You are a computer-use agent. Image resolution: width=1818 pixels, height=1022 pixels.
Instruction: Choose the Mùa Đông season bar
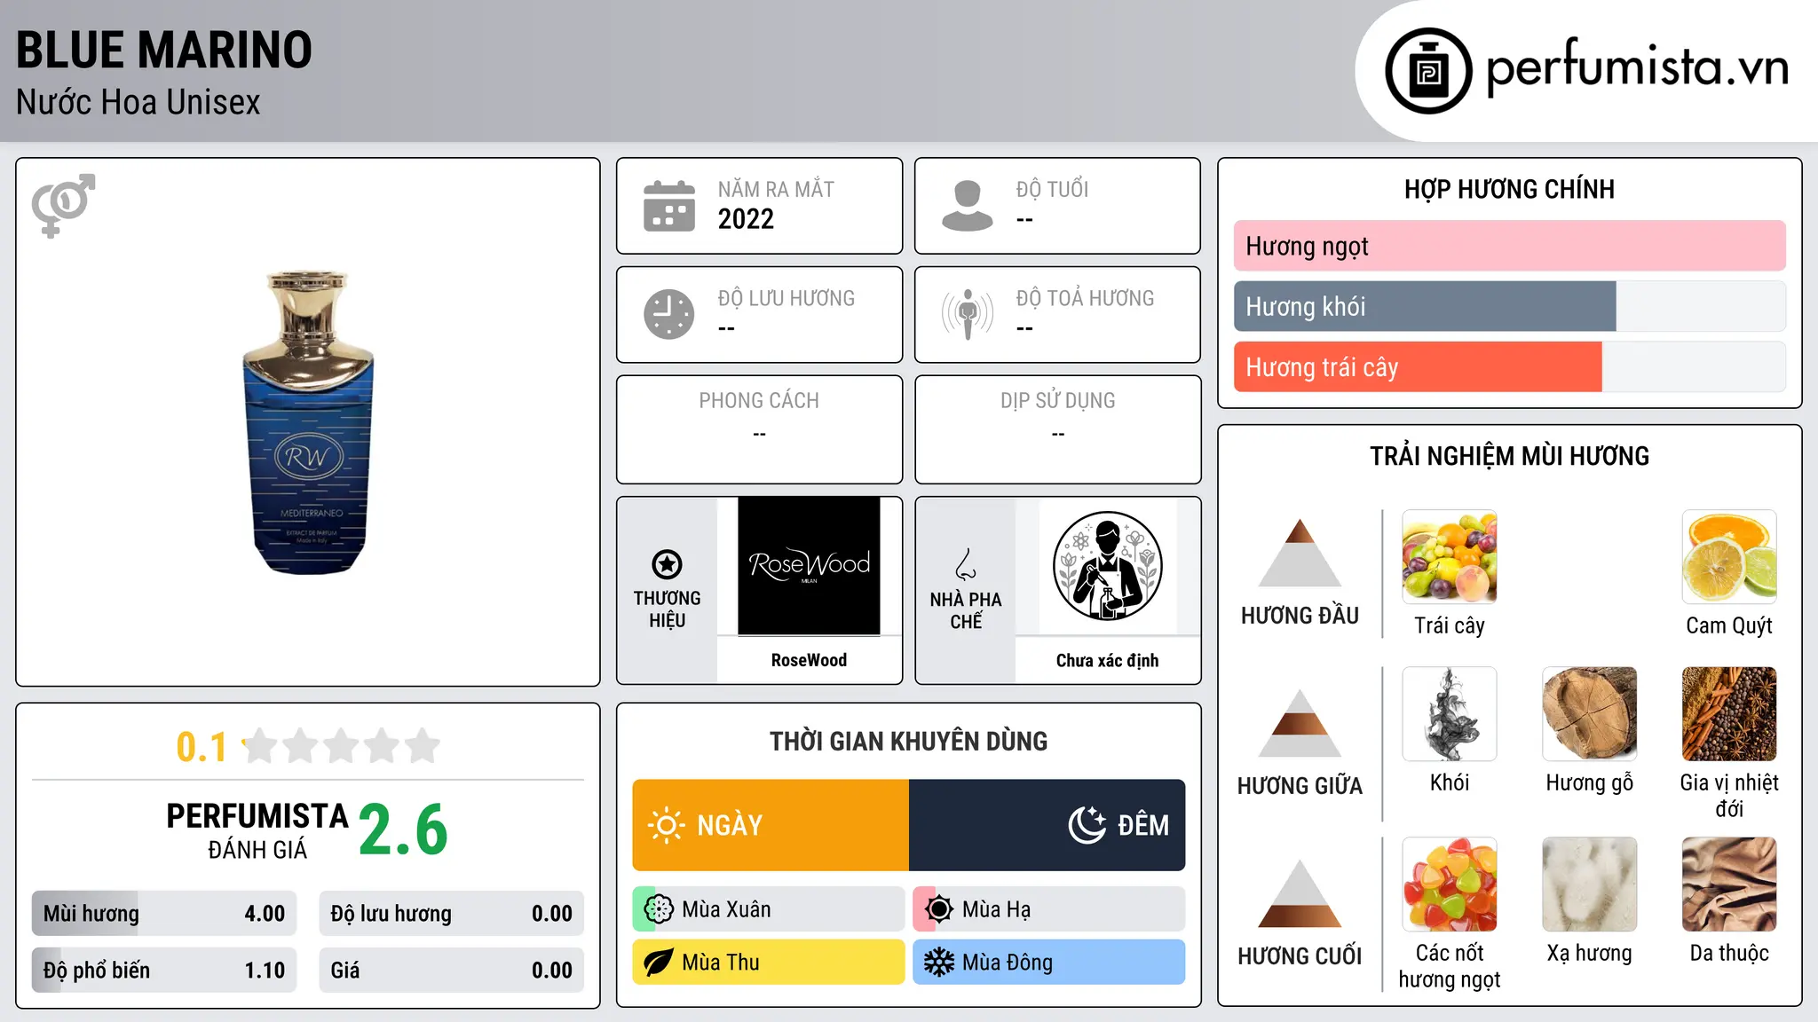click(1049, 963)
